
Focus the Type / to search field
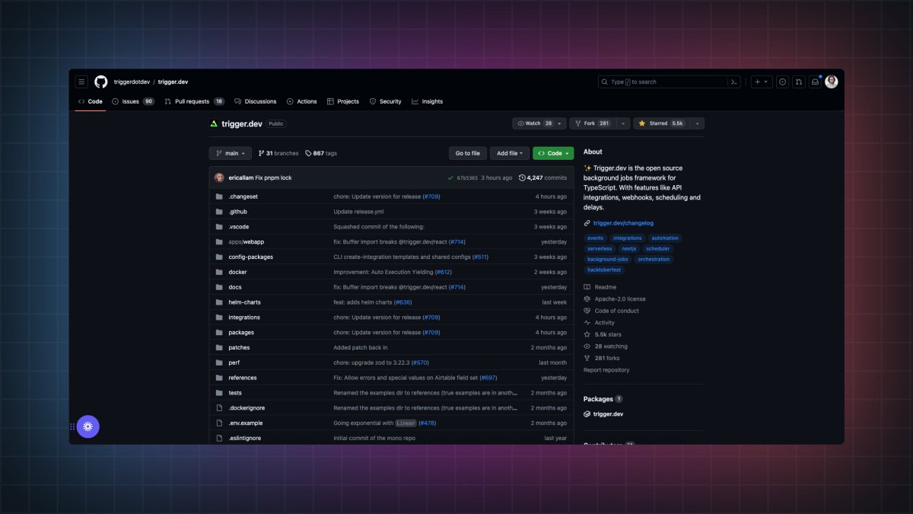pos(670,81)
